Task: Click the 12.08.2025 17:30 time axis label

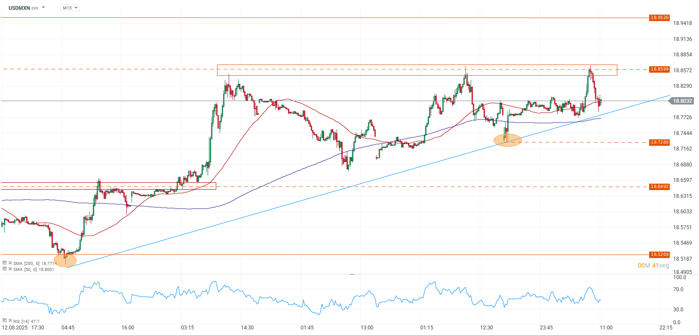Action: click(x=23, y=328)
